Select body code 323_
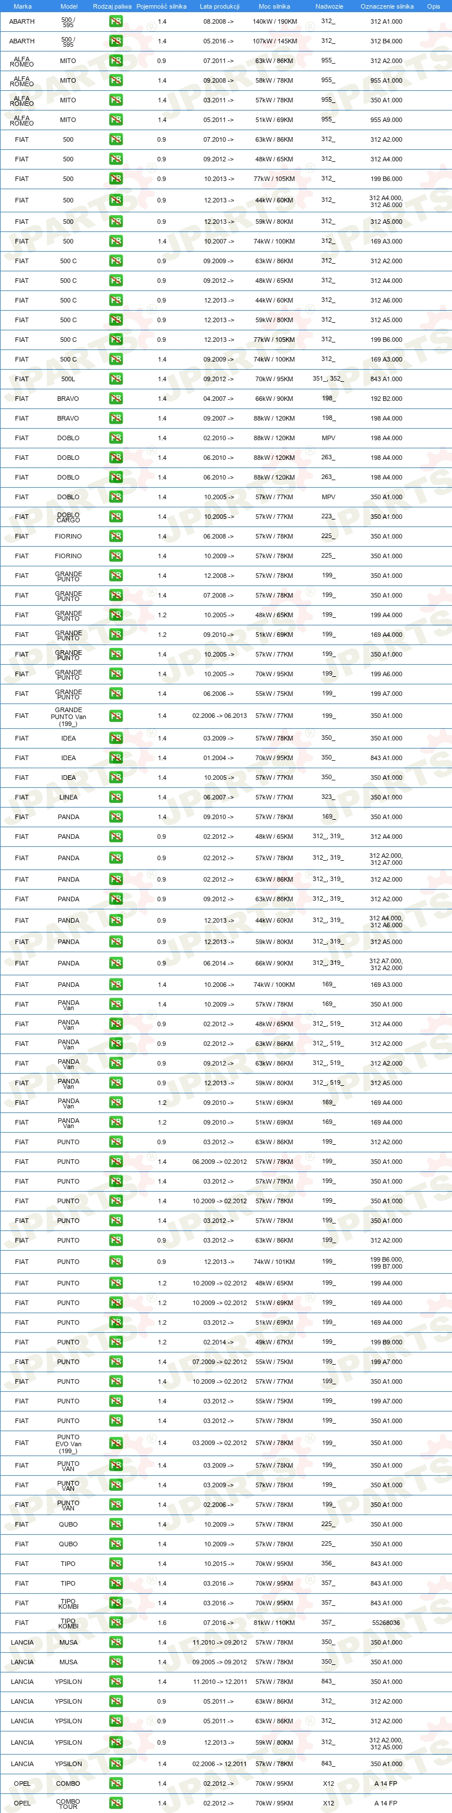 [x=328, y=797]
